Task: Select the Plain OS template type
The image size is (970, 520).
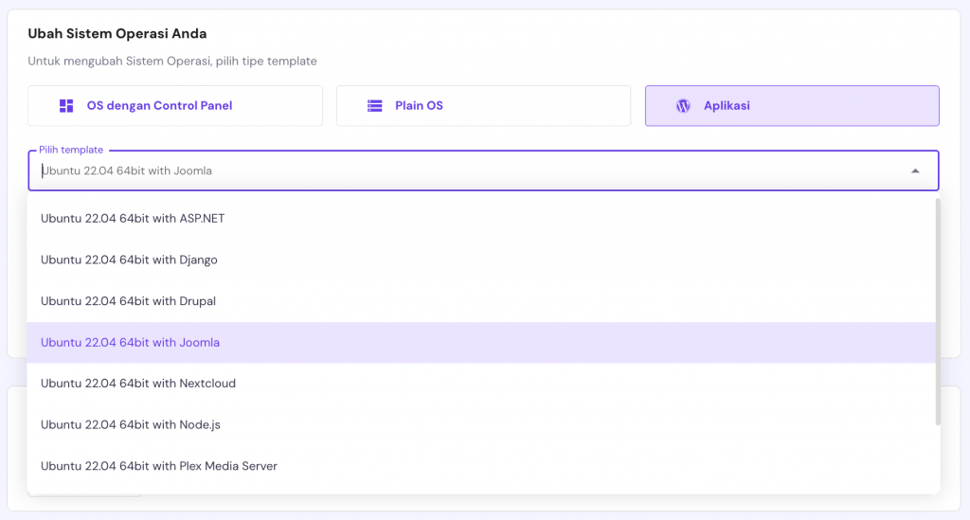Action: (483, 106)
